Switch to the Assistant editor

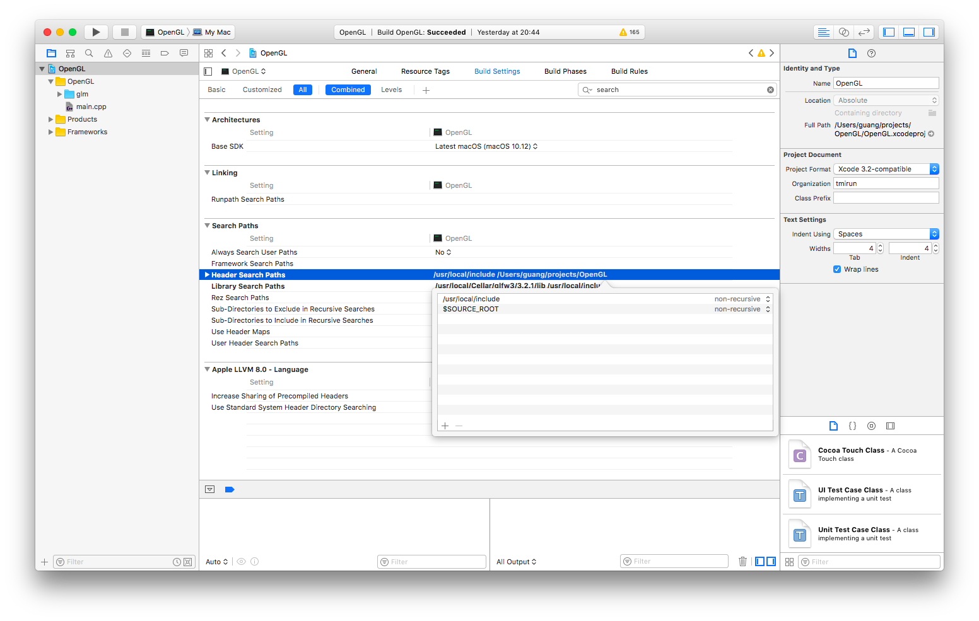coord(843,32)
